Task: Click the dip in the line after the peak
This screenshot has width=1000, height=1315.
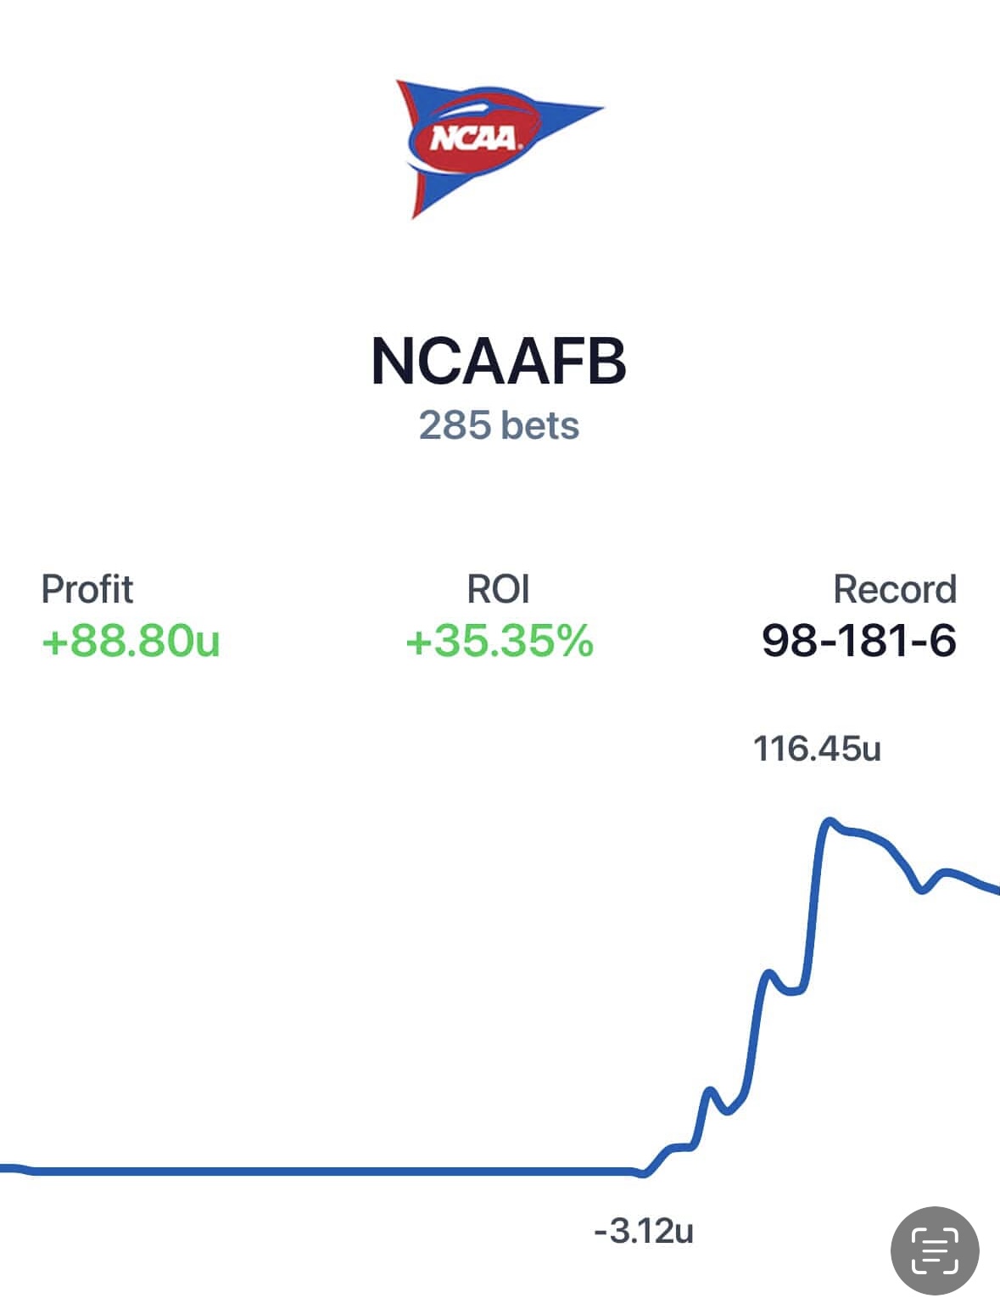Action: pos(923,890)
